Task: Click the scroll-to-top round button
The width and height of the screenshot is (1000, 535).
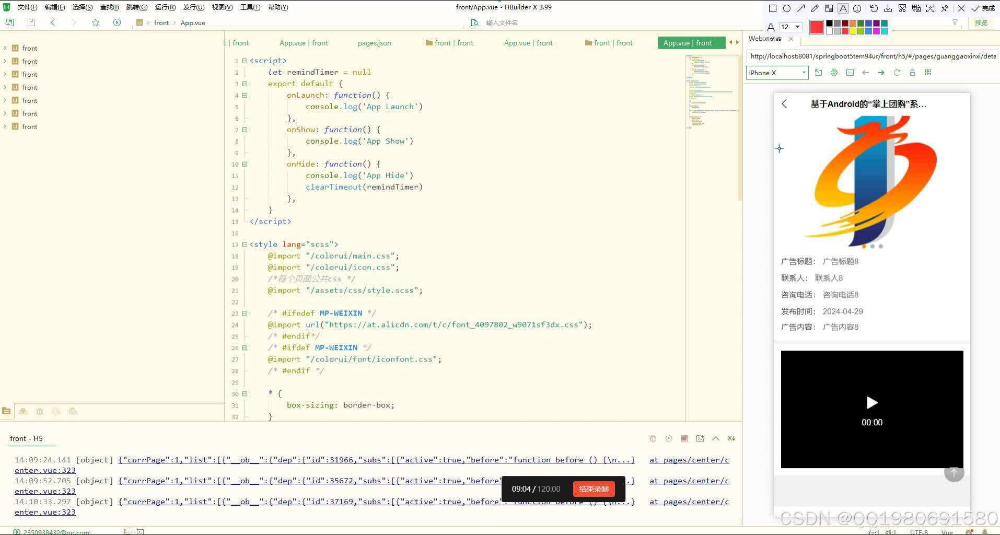Action: click(954, 472)
